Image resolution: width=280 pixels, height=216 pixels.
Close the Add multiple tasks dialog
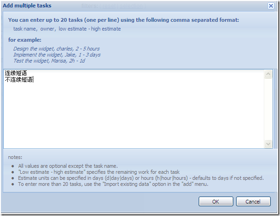tap(271, 6)
